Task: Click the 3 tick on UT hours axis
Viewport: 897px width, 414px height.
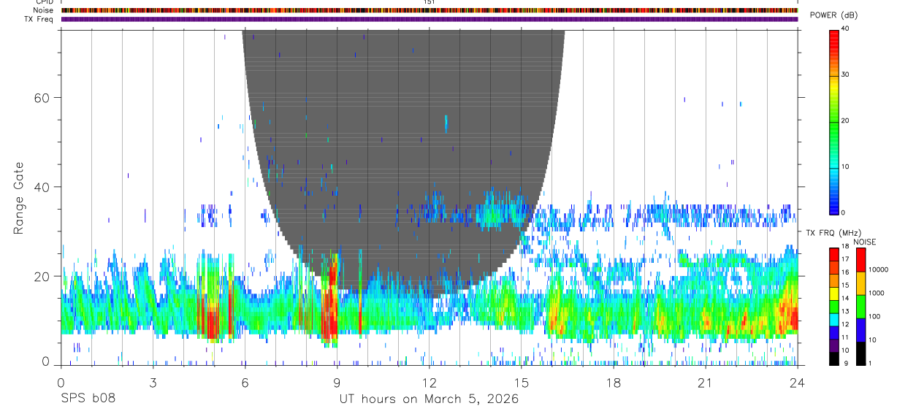Action: coord(153,383)
